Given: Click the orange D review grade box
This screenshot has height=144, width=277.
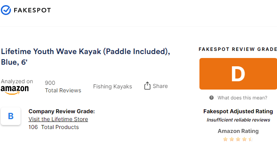Looking at the screenshot, I should [238, 74].
